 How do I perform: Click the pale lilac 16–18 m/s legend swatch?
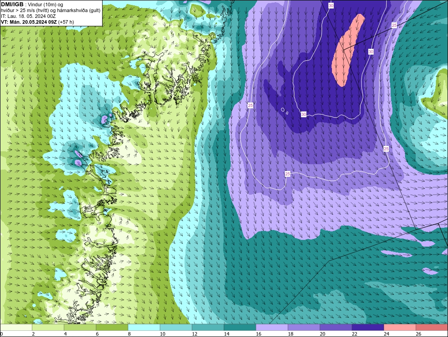[x=272, y=327]
